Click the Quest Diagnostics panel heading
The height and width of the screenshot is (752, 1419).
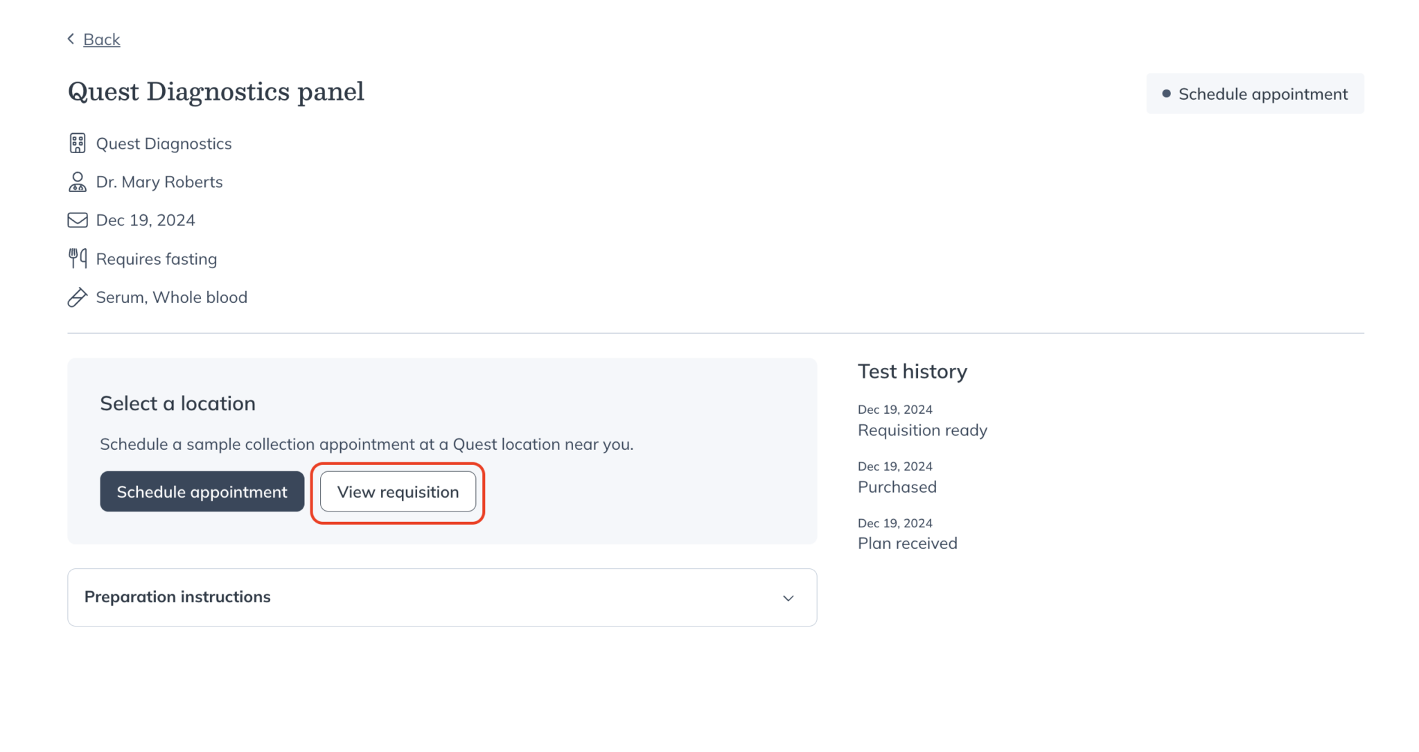[215, 91]
